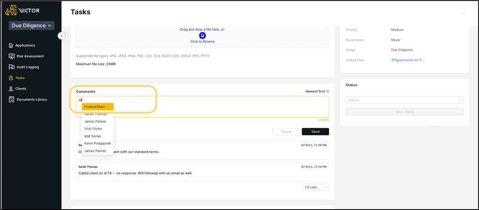Open the Agreements linked file
Image resolution: width=479 pixels, height=210 pixels.
[x=408, y=60]
